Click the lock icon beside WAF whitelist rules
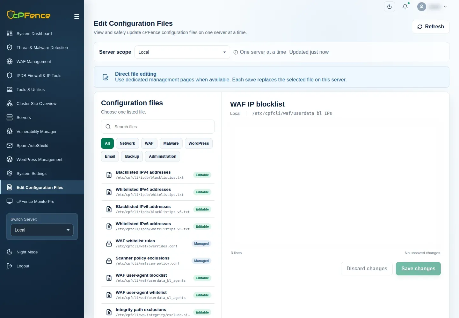Screen dimensions: 459x318 pyautogui.click(x=109, y=244)
